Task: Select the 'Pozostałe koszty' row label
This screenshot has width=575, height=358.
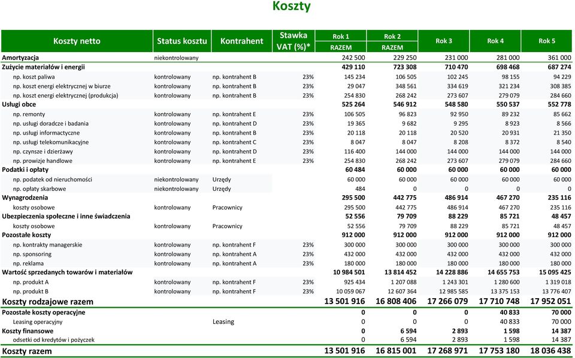Action: 26,235
